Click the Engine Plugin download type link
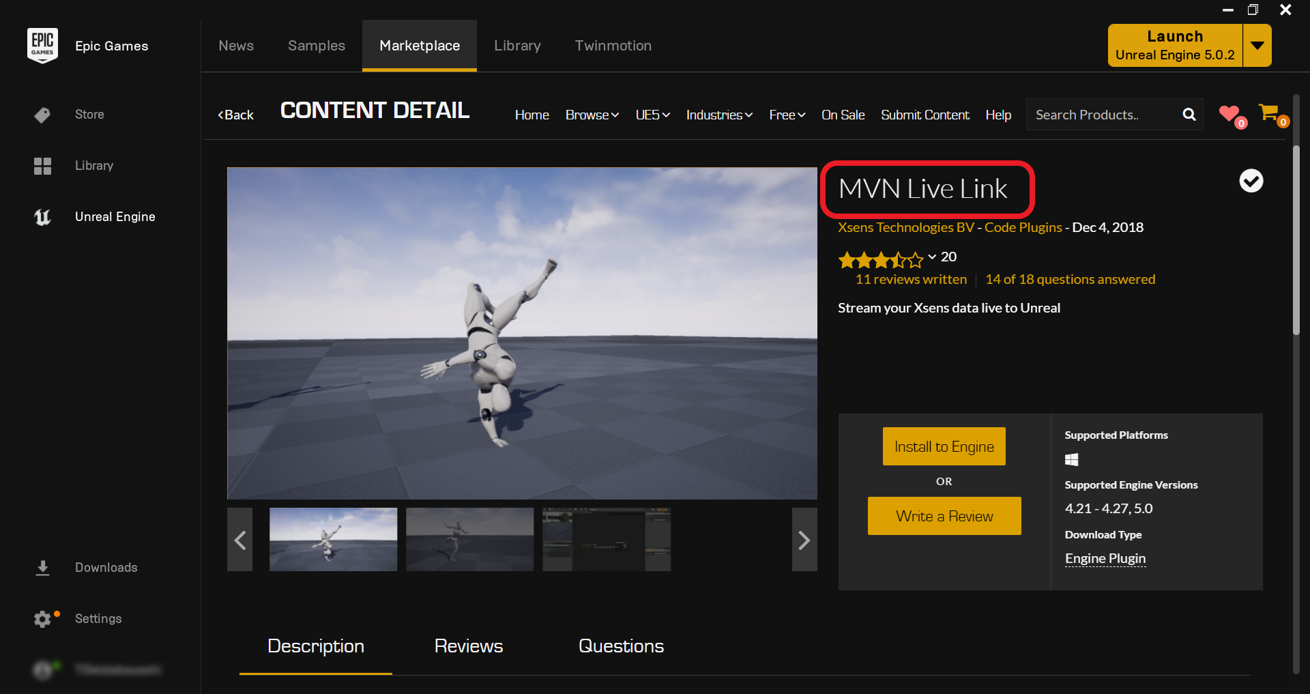 [1105, 558]
